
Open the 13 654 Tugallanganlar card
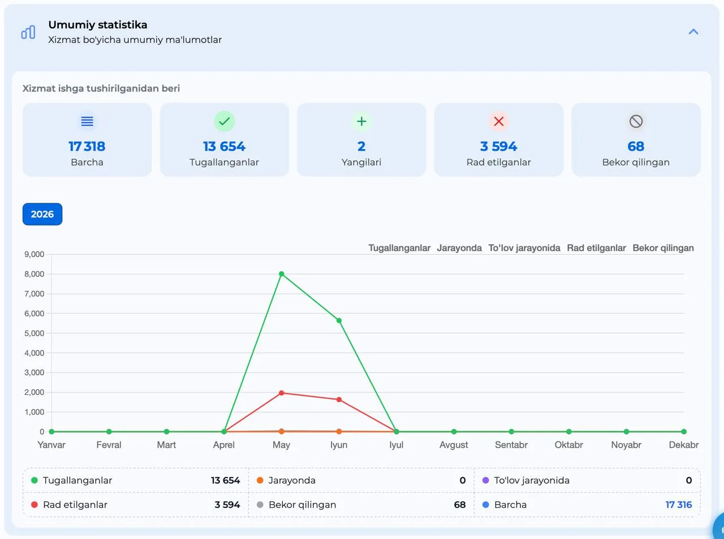tap(225, 140)
